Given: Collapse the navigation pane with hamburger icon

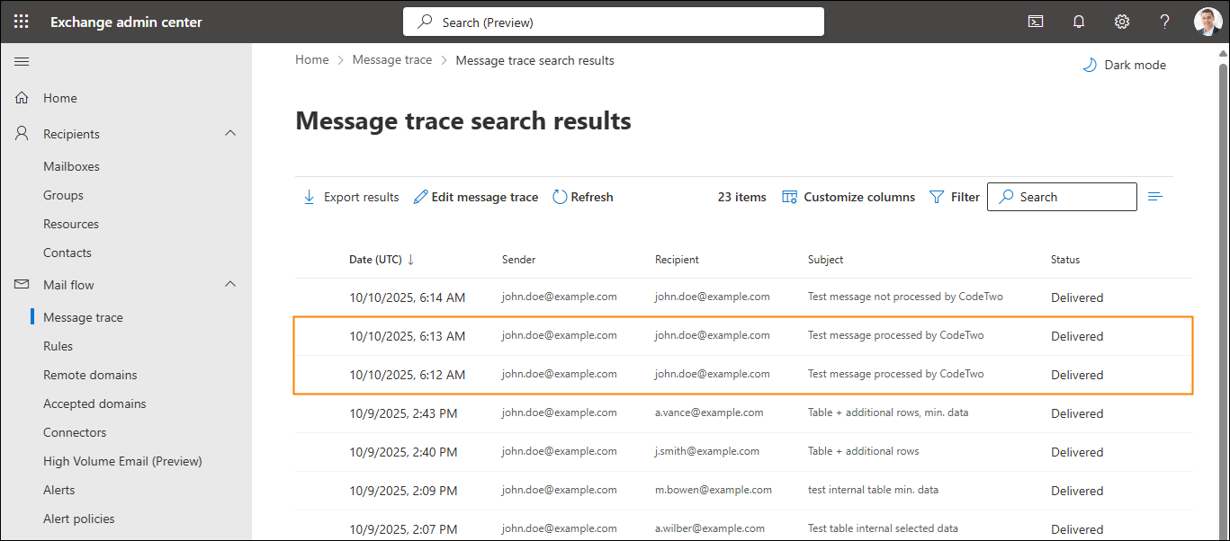Looking at the screenshot, I should pyautogui.click(x=22, y=61).
